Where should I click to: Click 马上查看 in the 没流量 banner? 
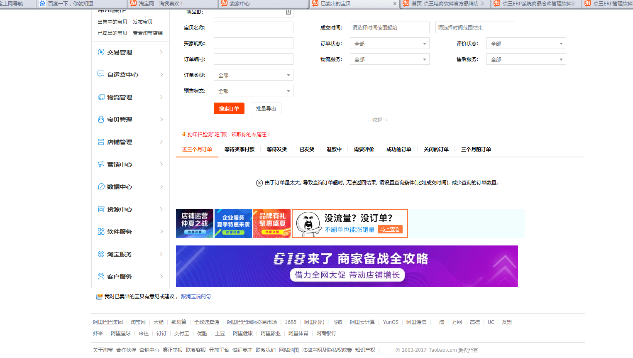click(x=390, y=229)
